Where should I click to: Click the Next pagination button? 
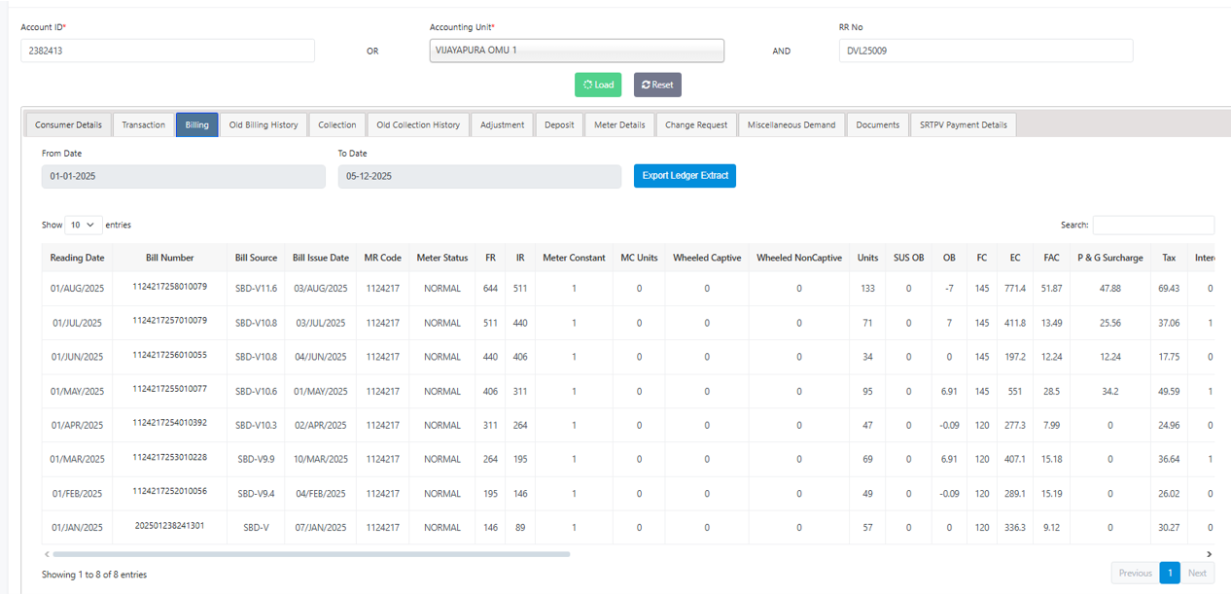(x=1197, y=573)
